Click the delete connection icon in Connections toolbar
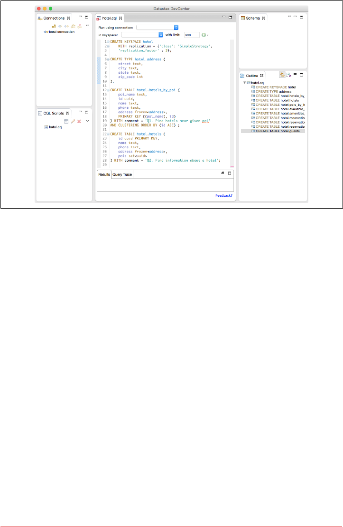The height and width of the screenshot is (527, 343). [80, 26]
